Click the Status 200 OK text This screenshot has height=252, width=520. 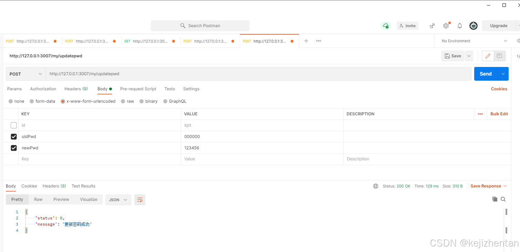pos(396,186)
